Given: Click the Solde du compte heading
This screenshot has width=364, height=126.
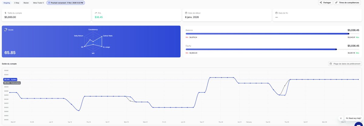Looking at the screenshot, I should click(x=9, y=64).
